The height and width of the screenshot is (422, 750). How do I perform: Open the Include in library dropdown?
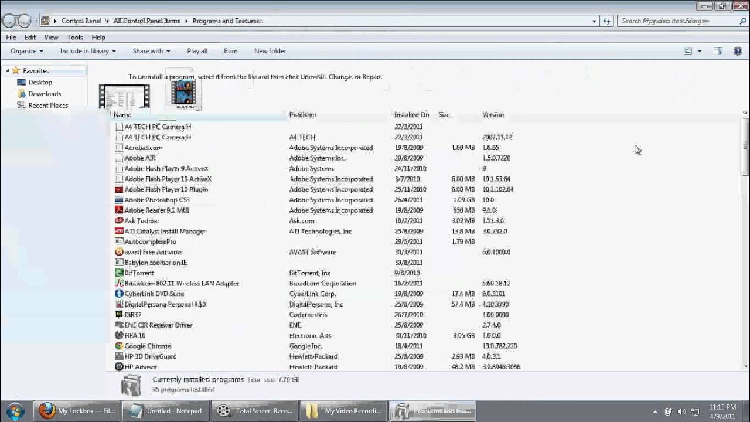88,51
